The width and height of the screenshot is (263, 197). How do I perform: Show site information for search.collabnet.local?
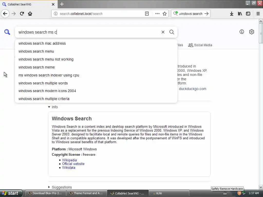pyautogui.click(x=56, y=14)
